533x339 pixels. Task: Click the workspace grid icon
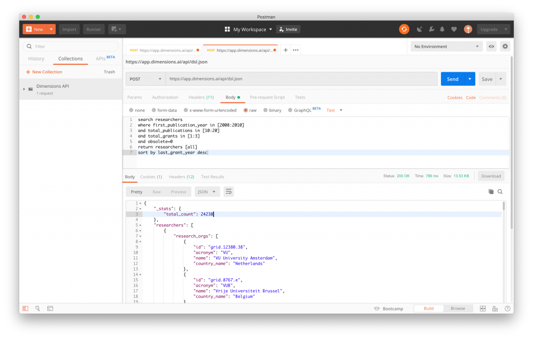pyautogui.click(x=227, y=30)
